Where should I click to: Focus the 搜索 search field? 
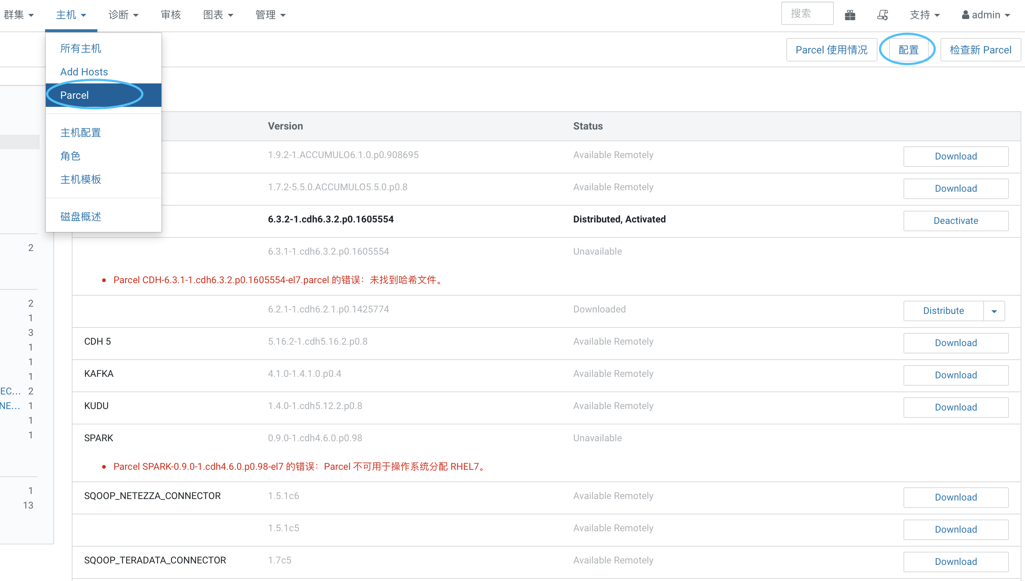807,14
